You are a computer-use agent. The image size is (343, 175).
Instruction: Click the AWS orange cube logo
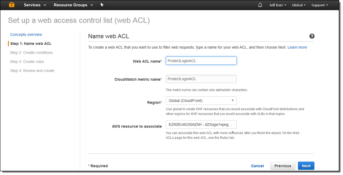[x=11, y=5]
